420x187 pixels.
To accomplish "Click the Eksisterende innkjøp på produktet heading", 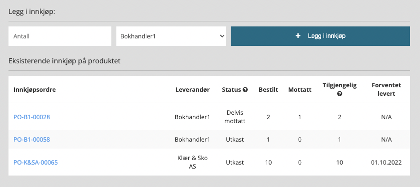I will pos(64,61).
